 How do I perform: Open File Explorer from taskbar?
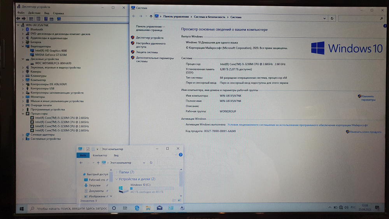pos(148,208)
